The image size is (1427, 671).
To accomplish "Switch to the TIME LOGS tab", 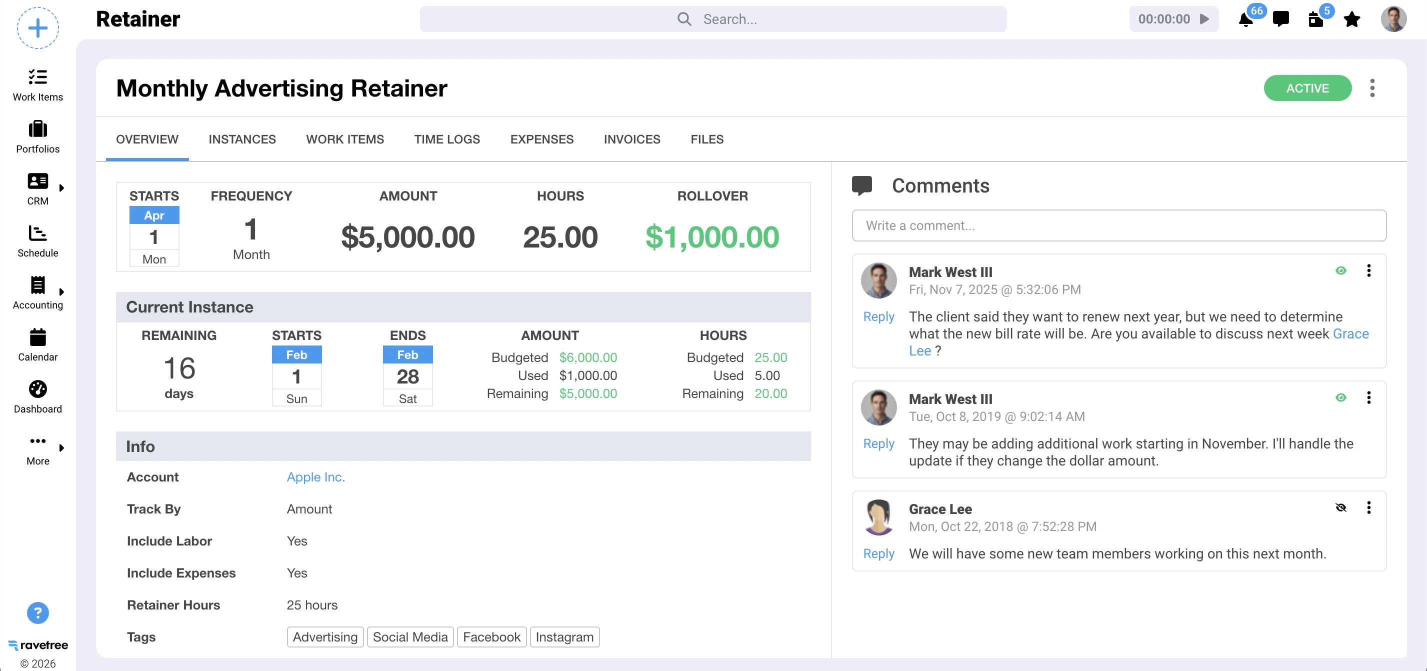I will click(x=446, y=139).
